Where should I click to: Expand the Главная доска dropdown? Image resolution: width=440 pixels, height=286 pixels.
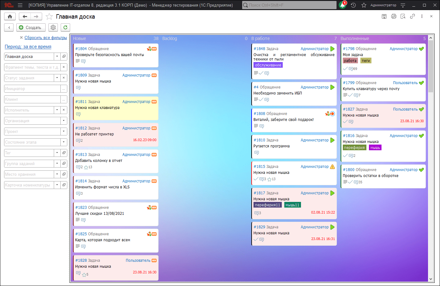57,57
